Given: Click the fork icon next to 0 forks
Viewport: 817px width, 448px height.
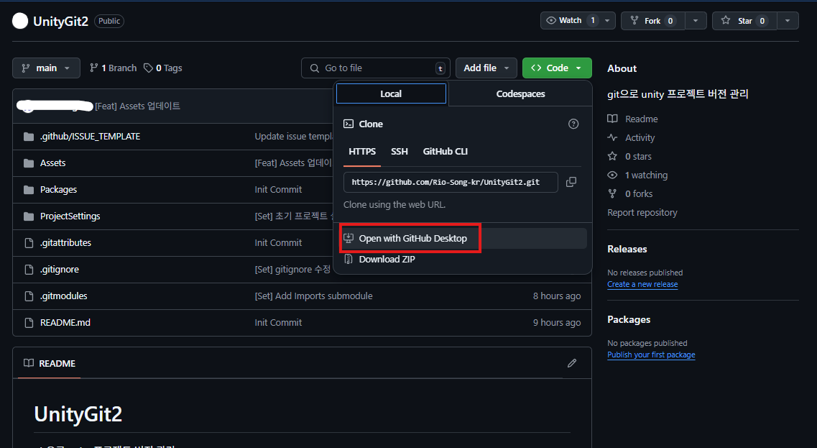Looking at the screenshot, I should click(x=612, y=193).
